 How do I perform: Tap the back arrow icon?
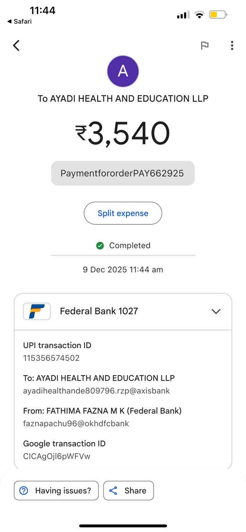[x=16, y=46]
